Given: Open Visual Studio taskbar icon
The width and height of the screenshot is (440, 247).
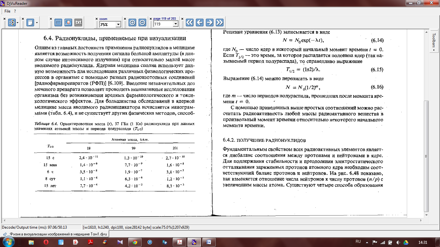Looking at the screenshot, I should click(120, 242).
